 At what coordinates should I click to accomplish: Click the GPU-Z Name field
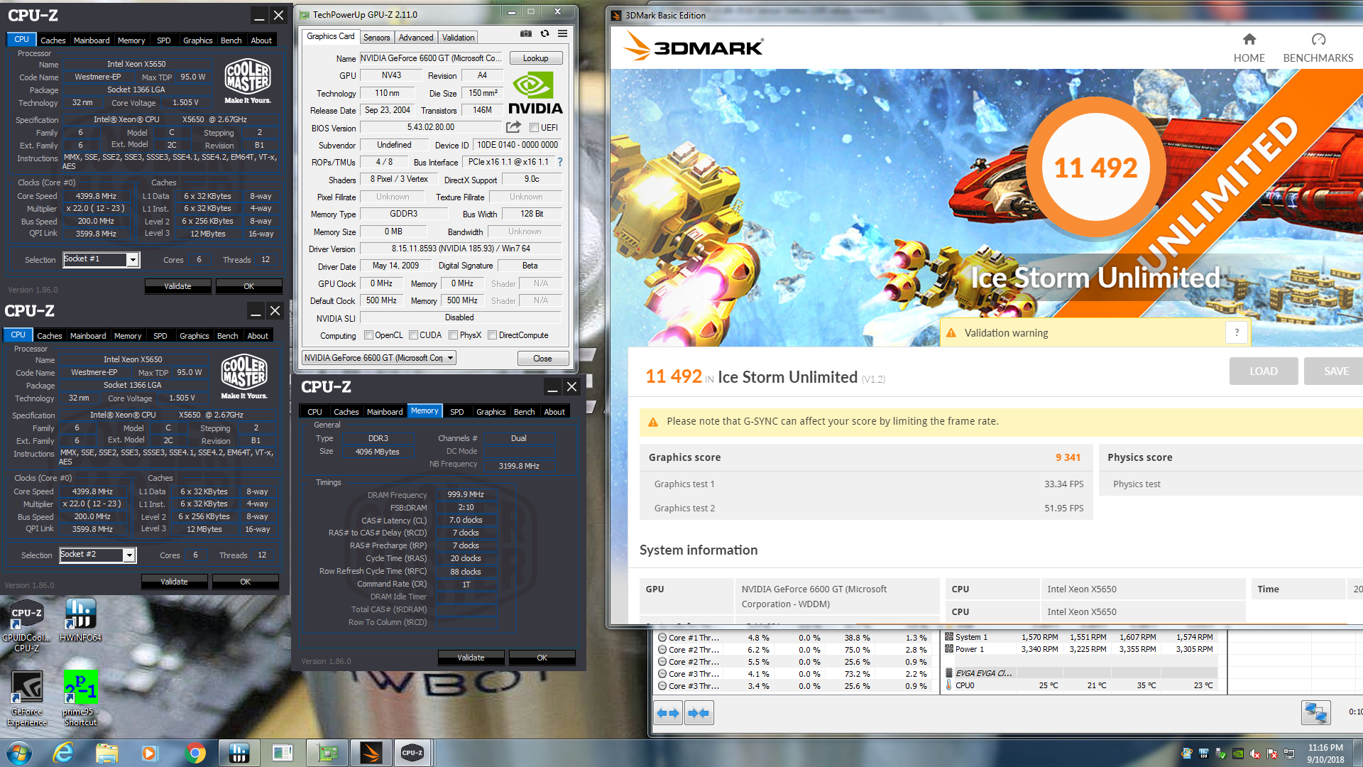pos(432,58)
